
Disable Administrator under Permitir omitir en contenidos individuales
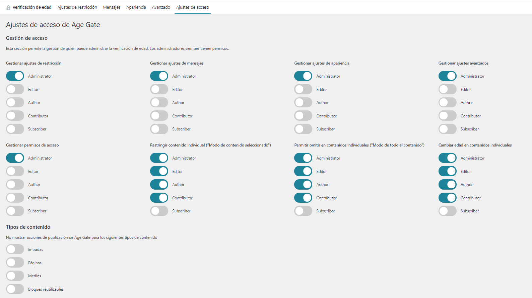pyautogui.click(x=303, y=158)
